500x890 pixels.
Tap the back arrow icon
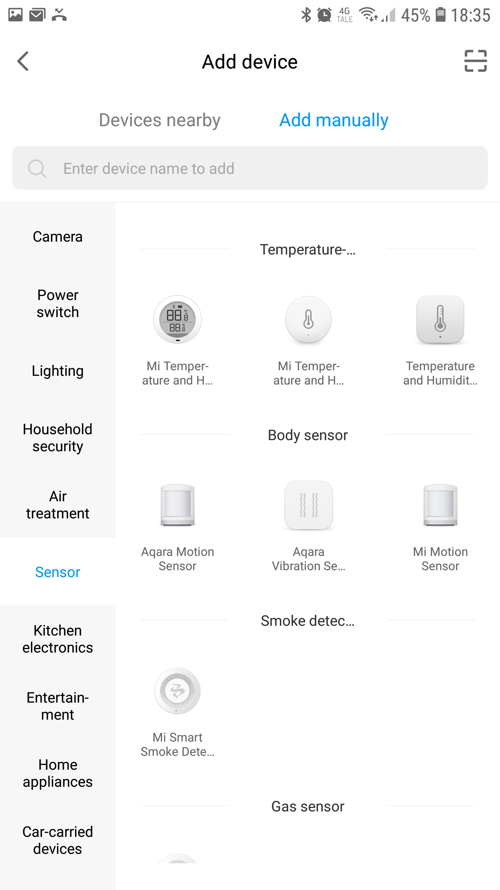23,62
